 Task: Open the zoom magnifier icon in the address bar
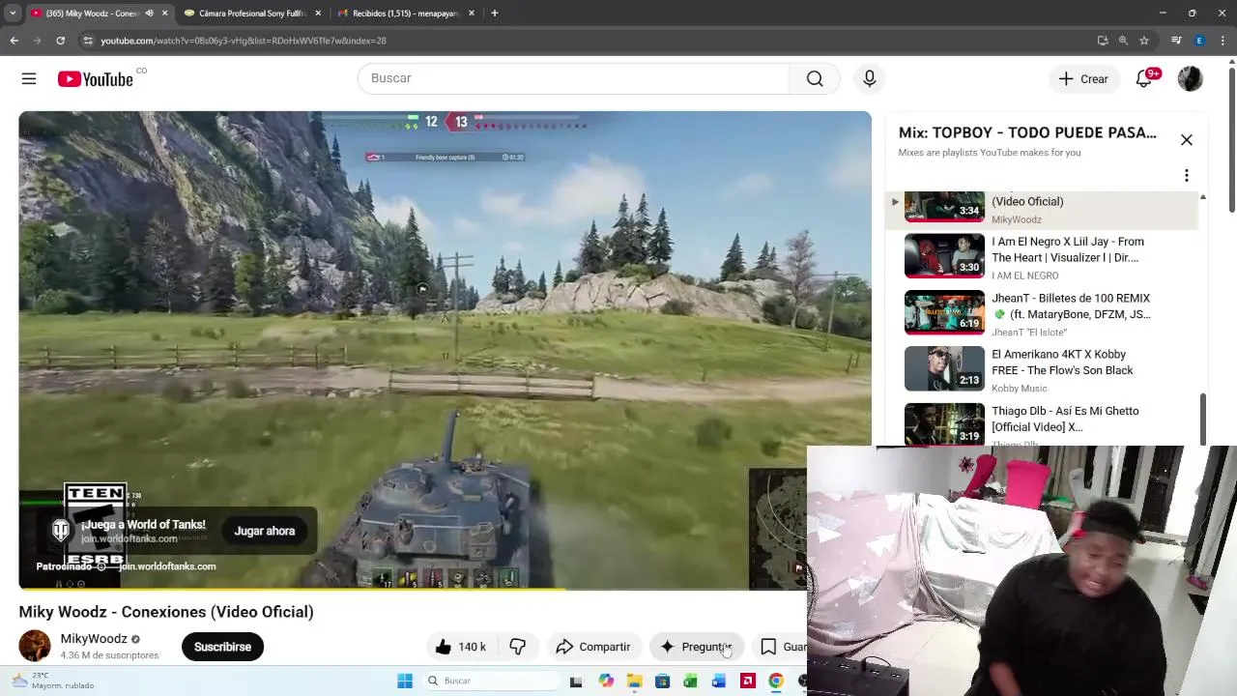(x=1123, y=41)
